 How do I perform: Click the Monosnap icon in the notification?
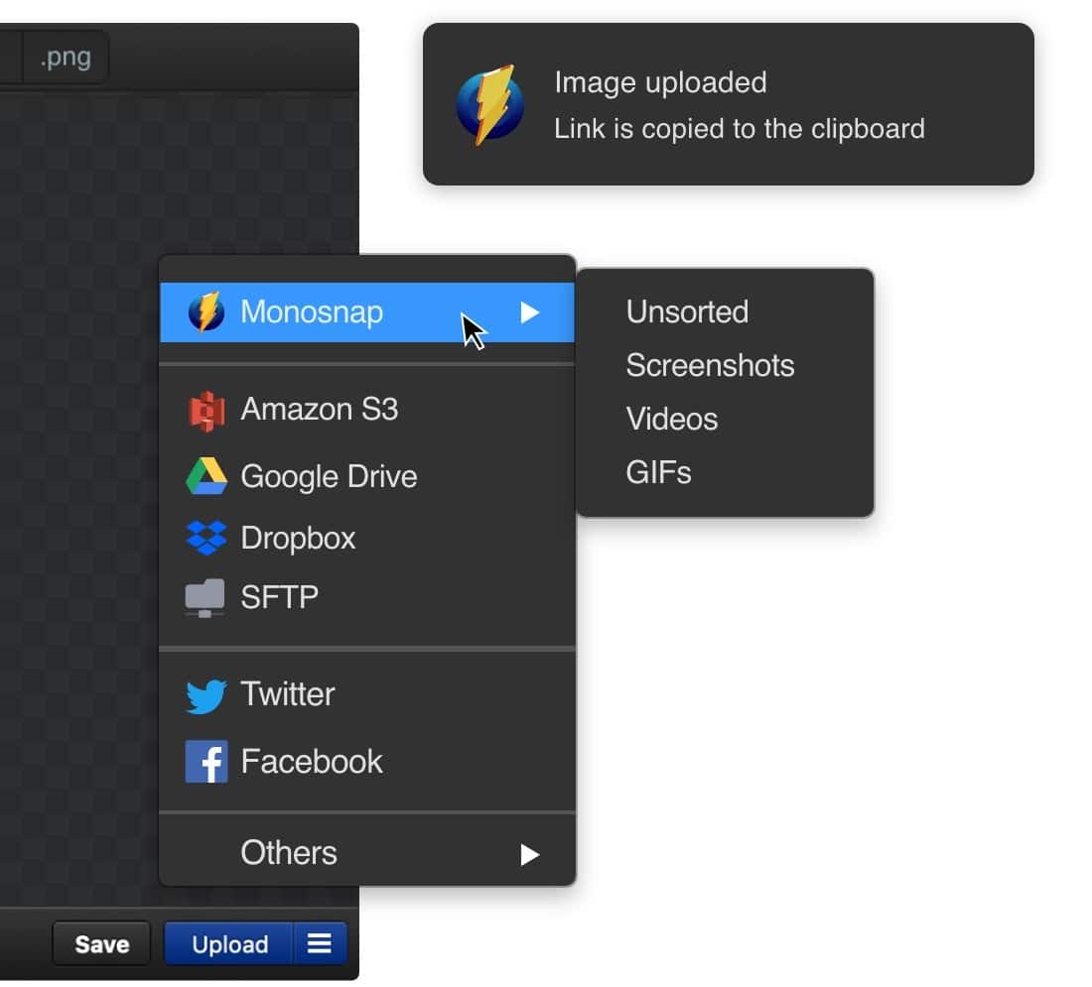[x=489, y=104]
